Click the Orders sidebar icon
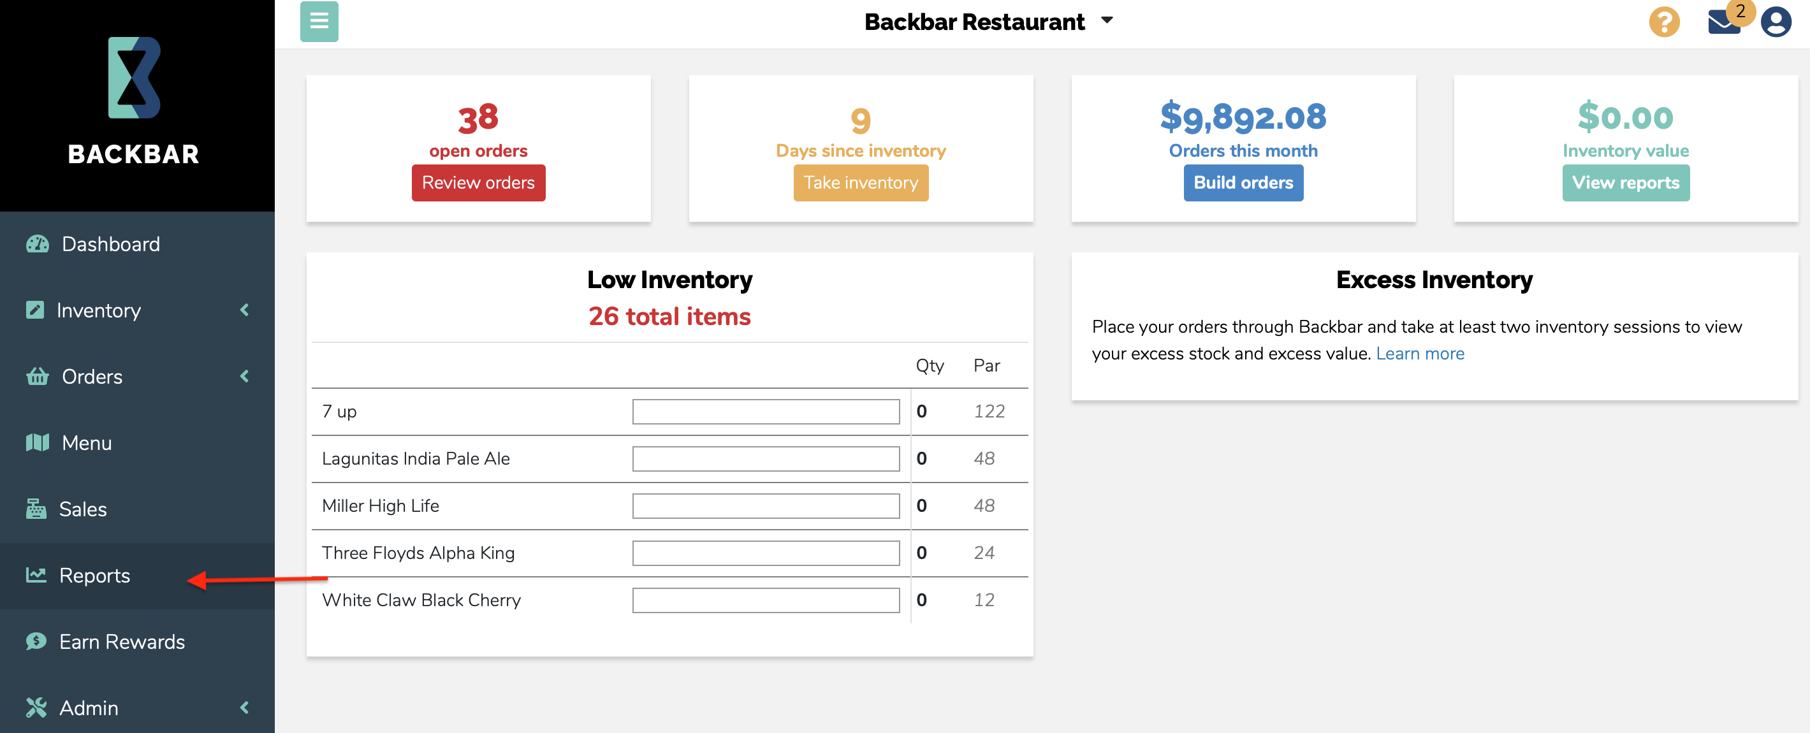 tap(36, 375)
